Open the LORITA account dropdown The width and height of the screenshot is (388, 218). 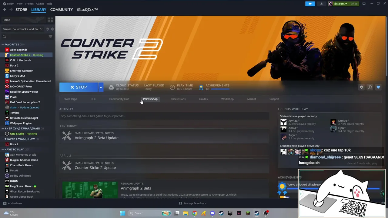[x=343, y=4]
